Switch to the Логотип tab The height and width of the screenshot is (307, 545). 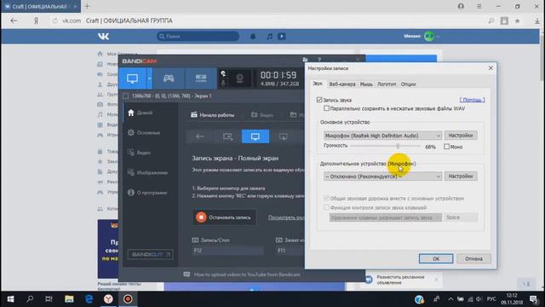(387, 84)
